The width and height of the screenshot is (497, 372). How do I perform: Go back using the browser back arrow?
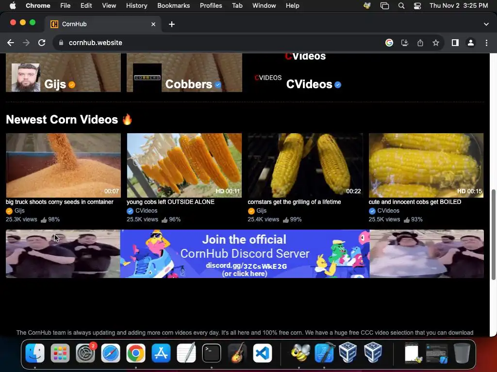[11, 43]
